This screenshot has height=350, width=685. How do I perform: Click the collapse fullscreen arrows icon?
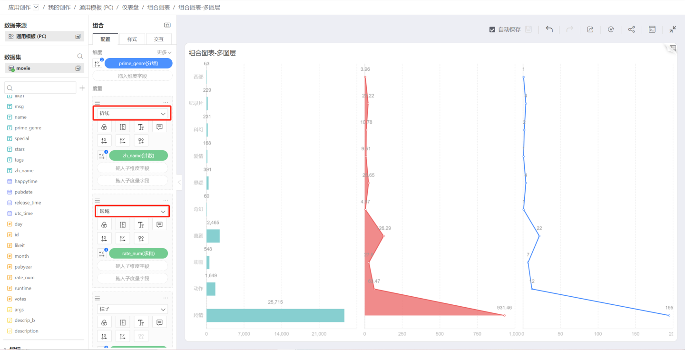click(x=673, y=29)
